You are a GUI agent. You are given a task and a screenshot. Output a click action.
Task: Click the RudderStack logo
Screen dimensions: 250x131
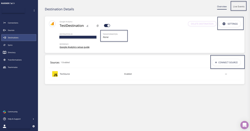pyautogui.click(x=8, y=3)
